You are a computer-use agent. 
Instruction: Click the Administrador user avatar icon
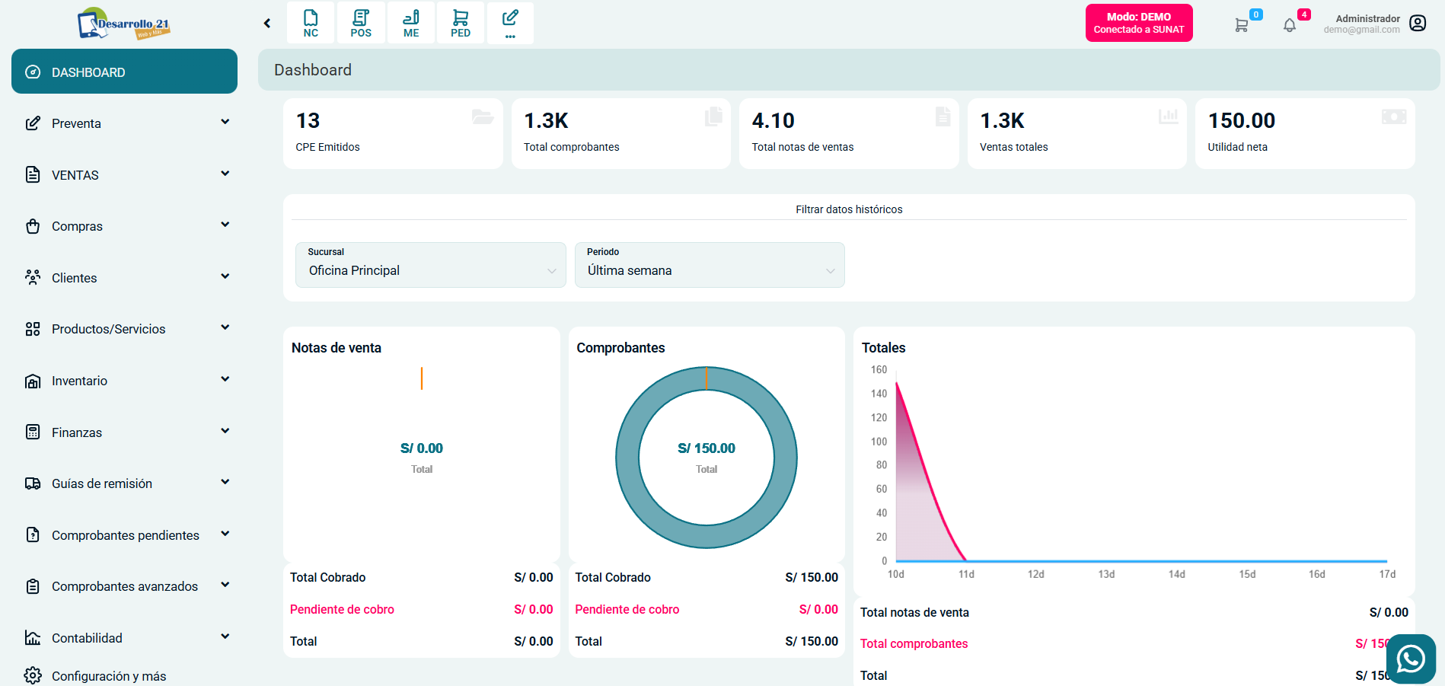[1418, 24]
